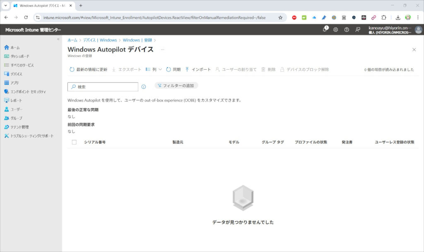Click the 同期 sync button
424x252 pixels.
click(173, 70)
